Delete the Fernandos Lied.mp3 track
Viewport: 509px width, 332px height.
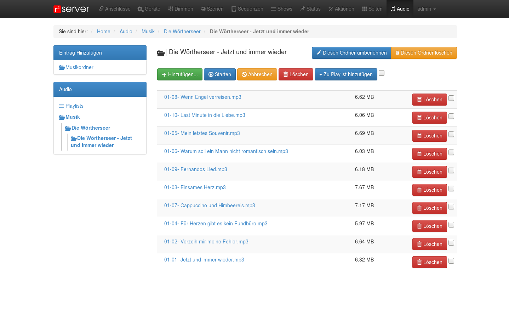[429, 172]
